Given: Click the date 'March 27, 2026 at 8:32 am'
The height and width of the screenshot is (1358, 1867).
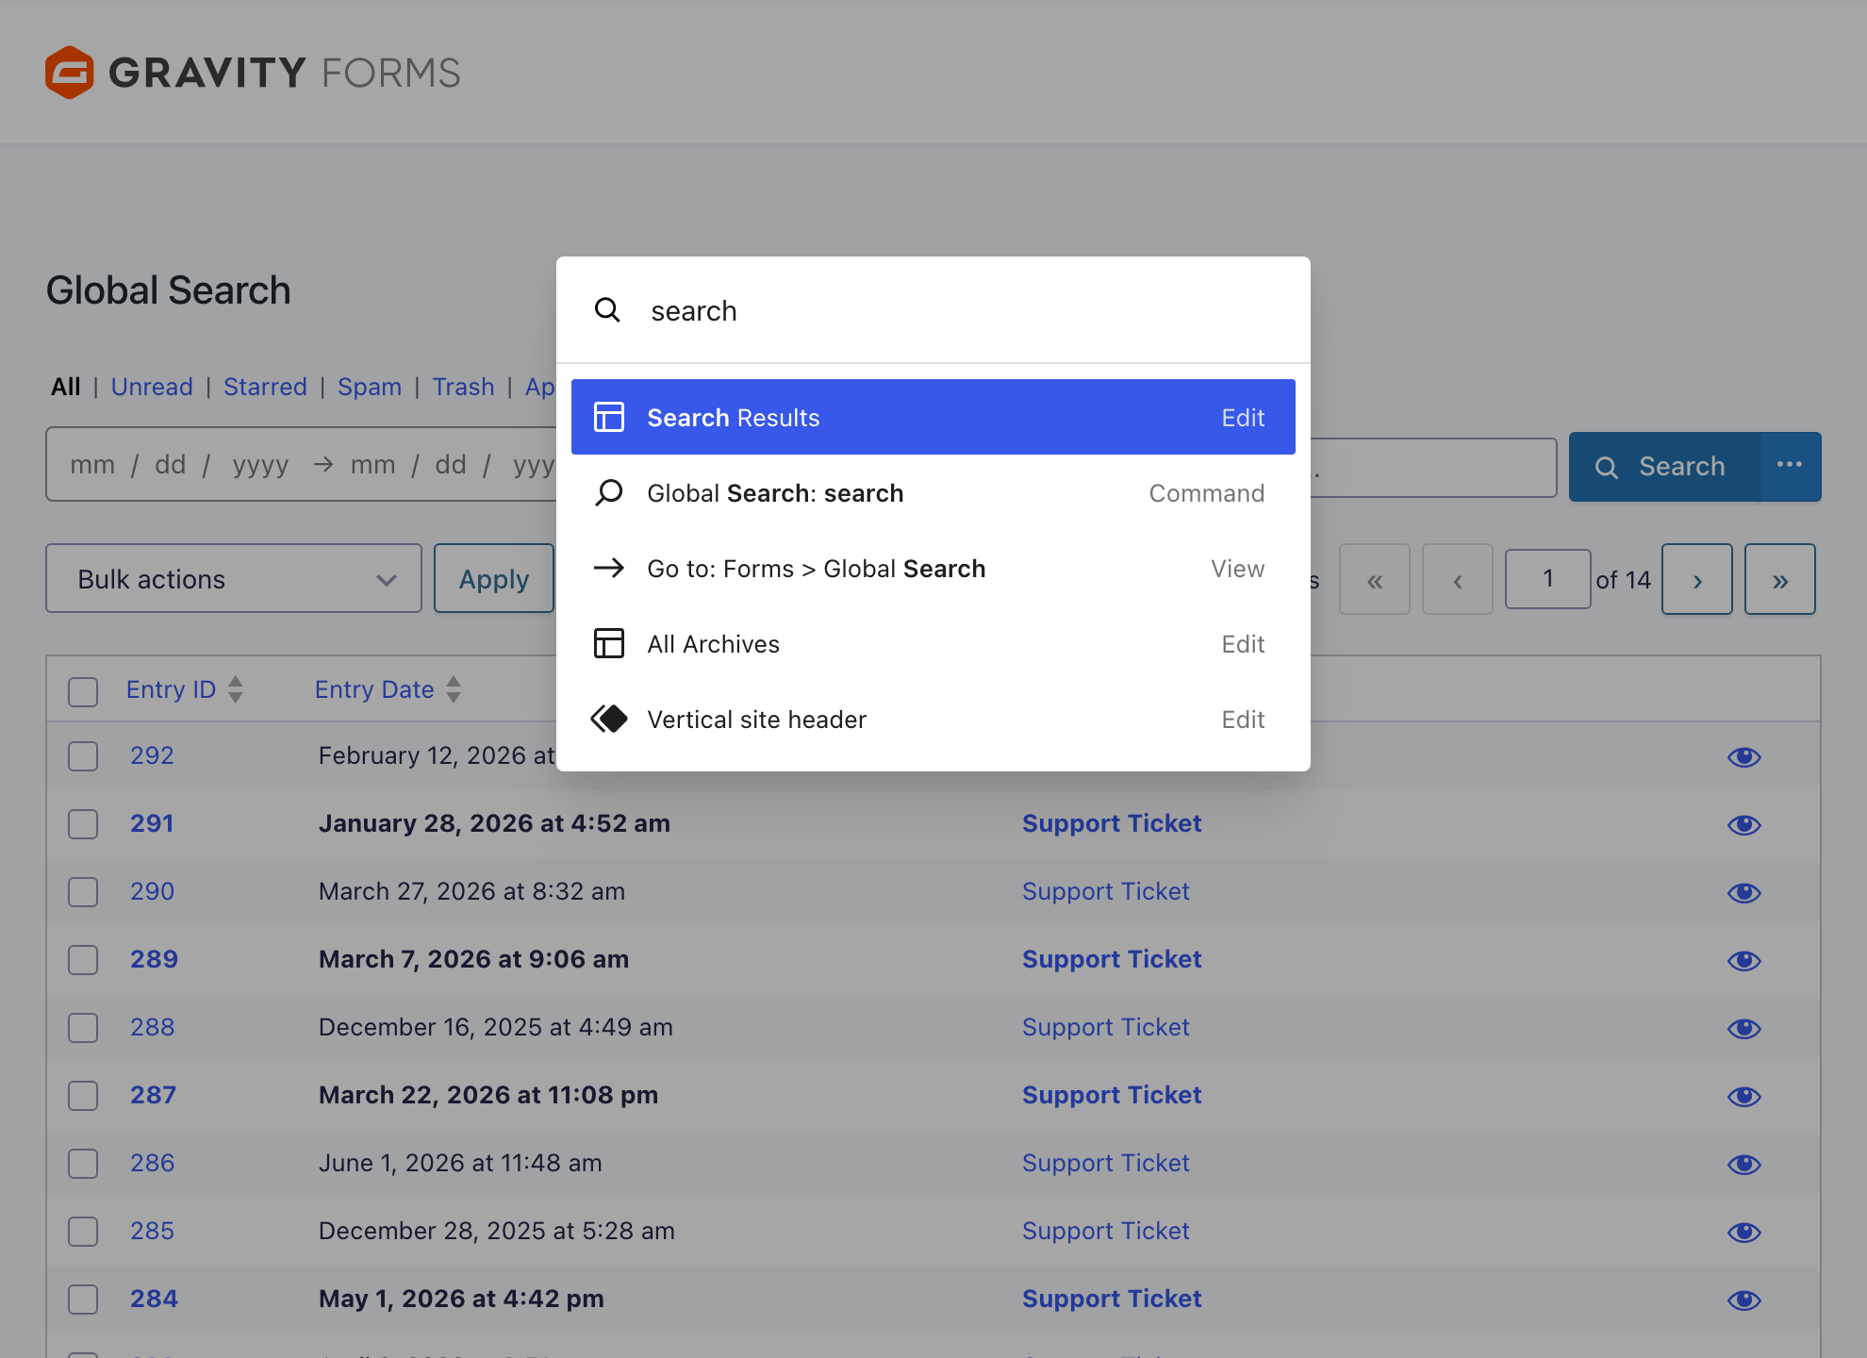Looking at the screenshot, I should click(471, 891).
